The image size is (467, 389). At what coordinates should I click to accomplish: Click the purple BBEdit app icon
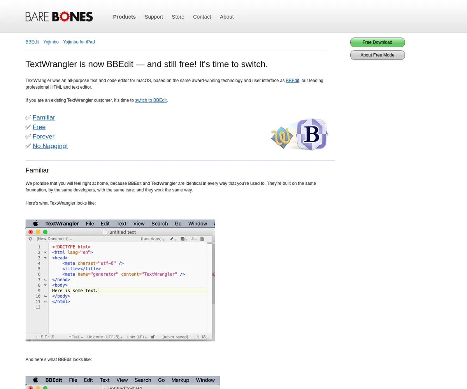coord(311,134)
